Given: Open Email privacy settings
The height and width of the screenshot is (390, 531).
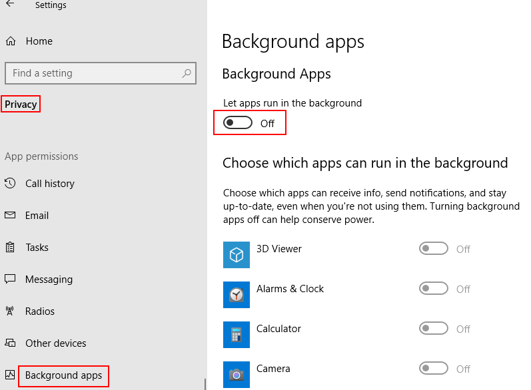Looking at the screenshot, I should point(37,216).
